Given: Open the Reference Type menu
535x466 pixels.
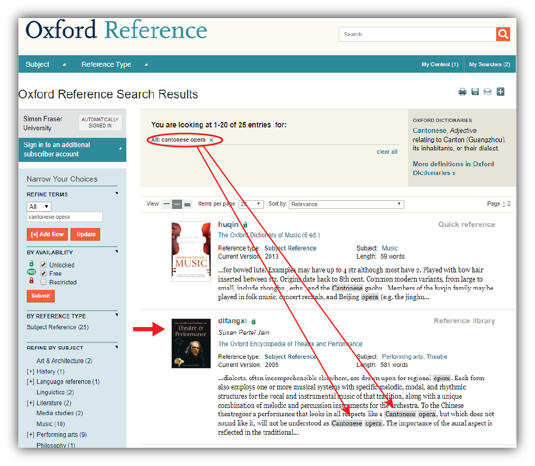Looking at the screenshot, I should coord(114,64).
